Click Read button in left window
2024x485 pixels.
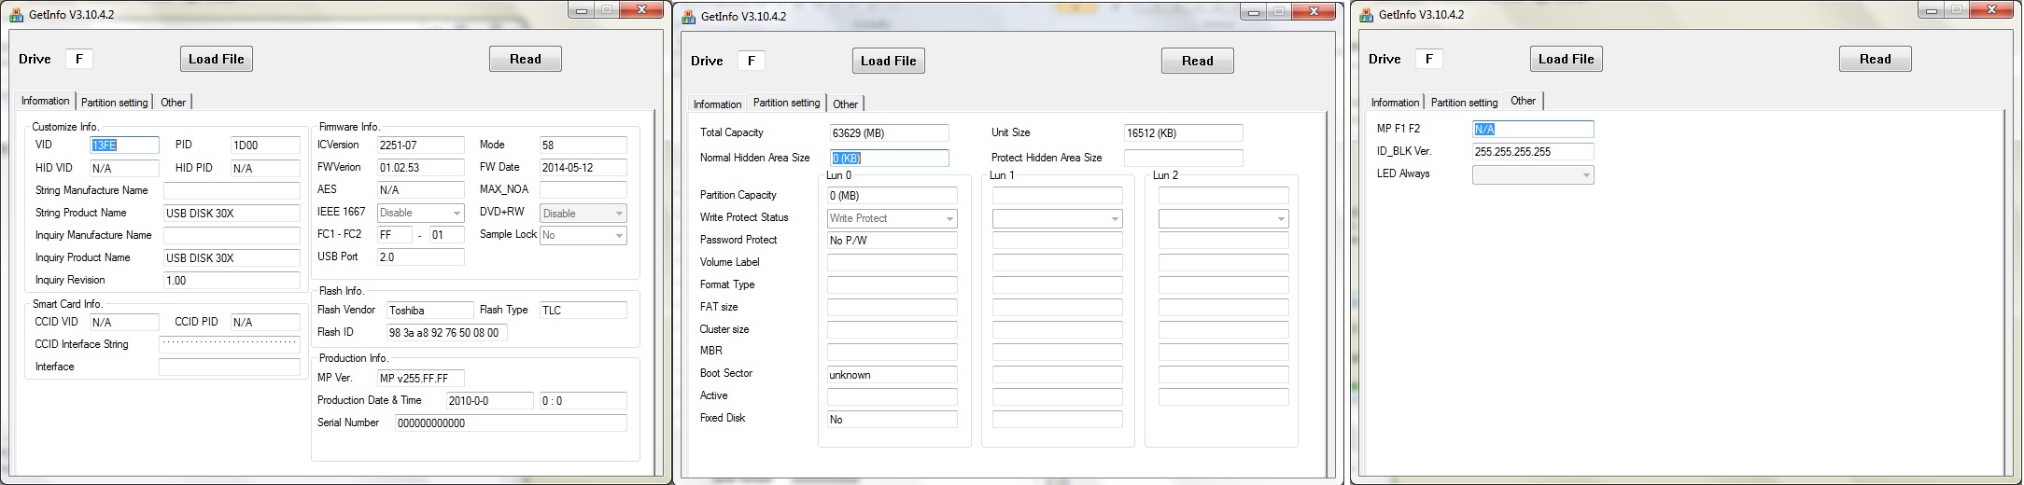pos(526,59)
